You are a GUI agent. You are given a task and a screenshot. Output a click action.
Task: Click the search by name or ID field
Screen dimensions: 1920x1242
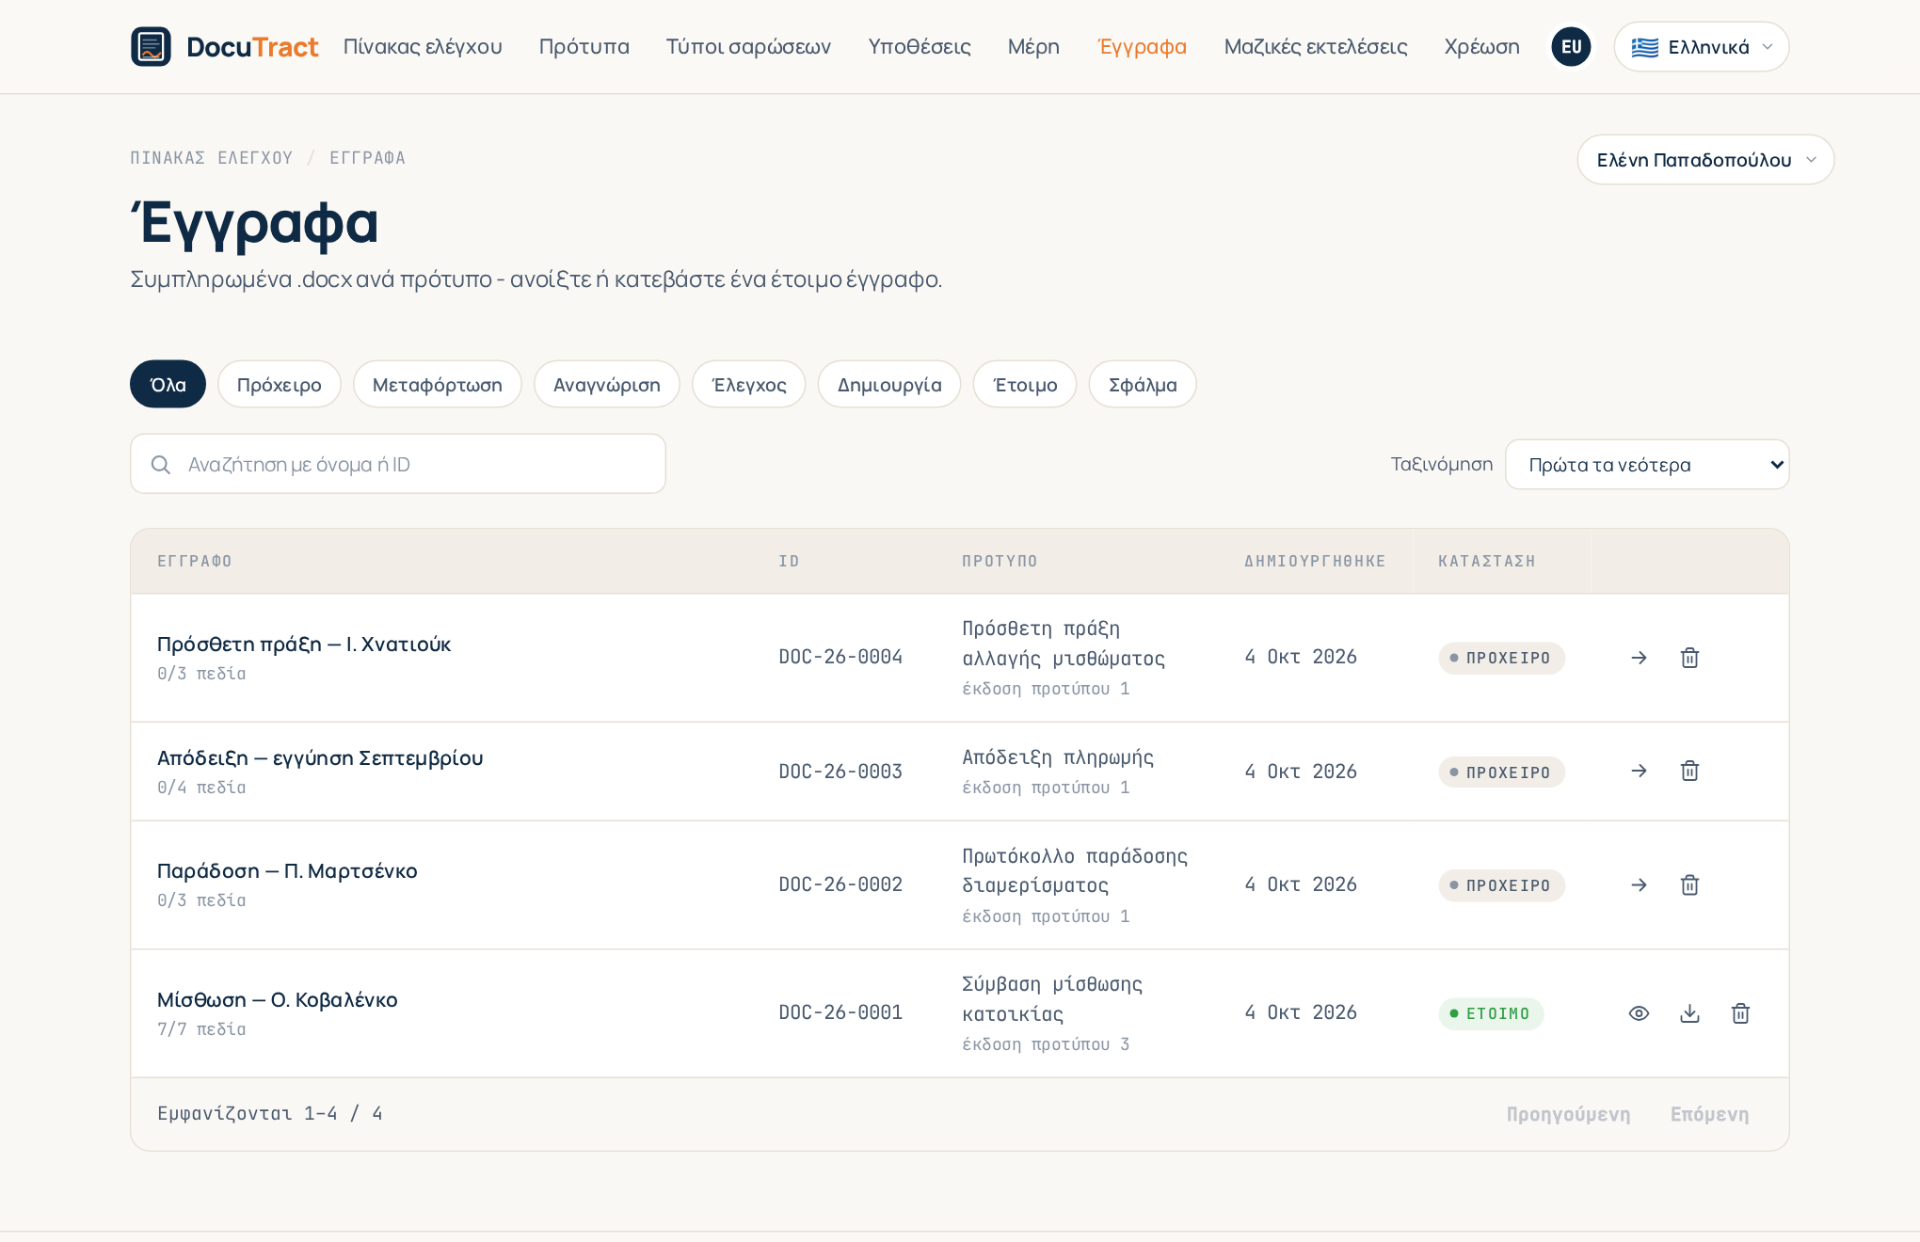398,464
